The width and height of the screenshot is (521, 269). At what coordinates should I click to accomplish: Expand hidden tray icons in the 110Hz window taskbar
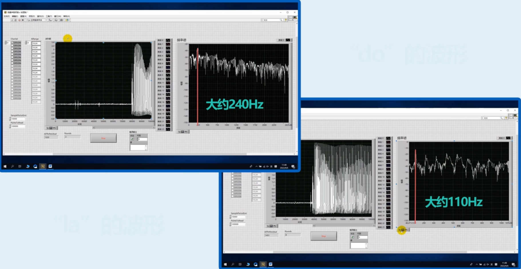[x=477, y=264]
